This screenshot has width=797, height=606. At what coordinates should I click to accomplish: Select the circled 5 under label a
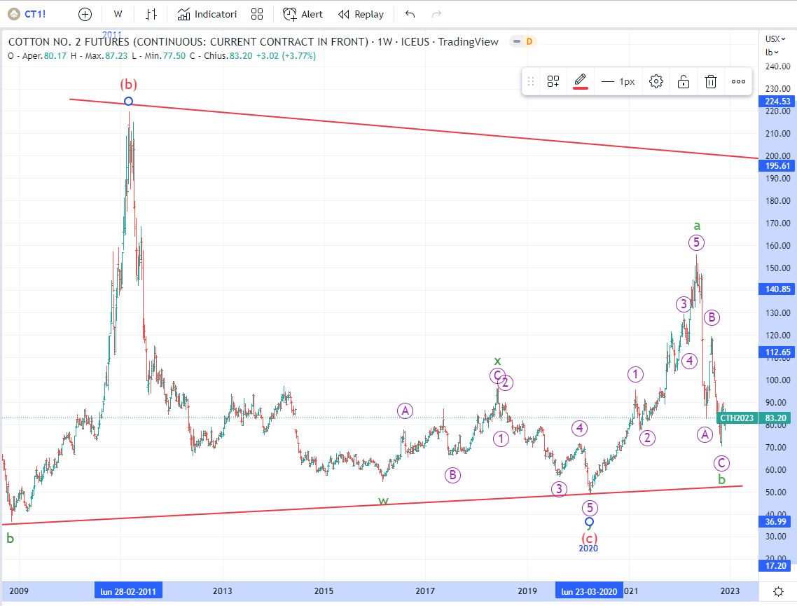click(x=696, y=242)
